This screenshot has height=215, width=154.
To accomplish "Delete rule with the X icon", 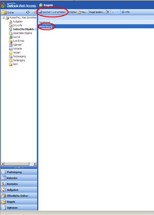I will 108,12.
